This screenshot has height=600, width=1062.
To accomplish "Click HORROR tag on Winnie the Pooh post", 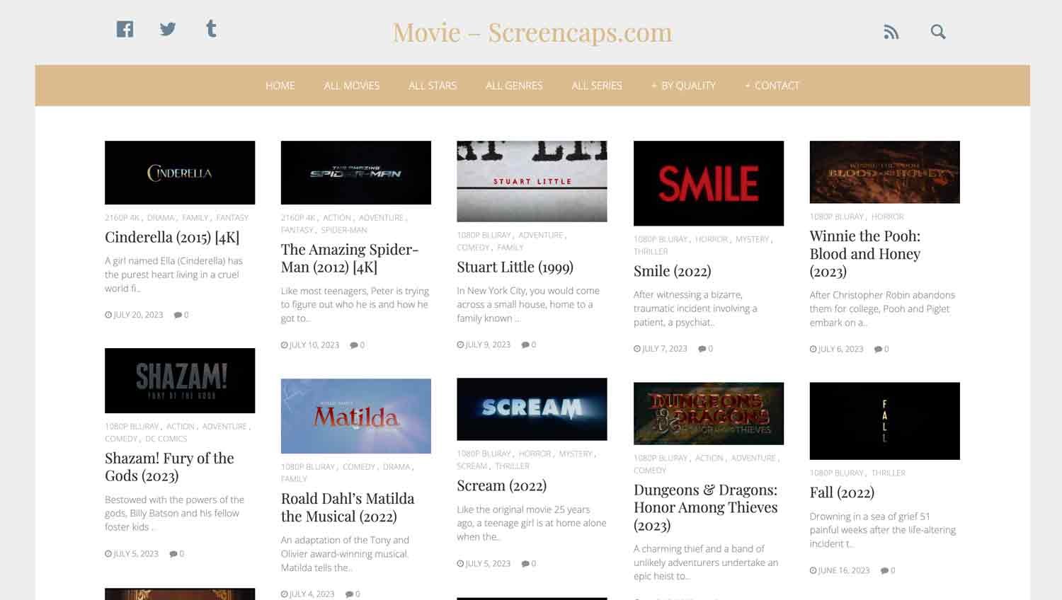I will 888,217.
